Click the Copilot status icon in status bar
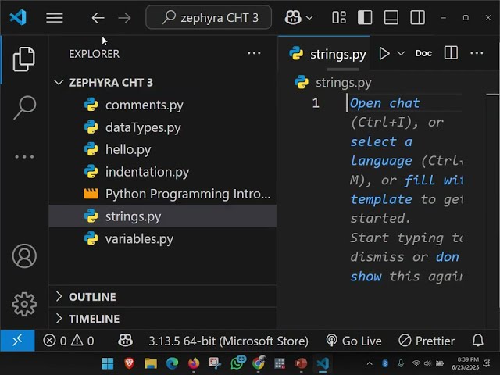Screen dimensions: 500x375 (125, 341)
